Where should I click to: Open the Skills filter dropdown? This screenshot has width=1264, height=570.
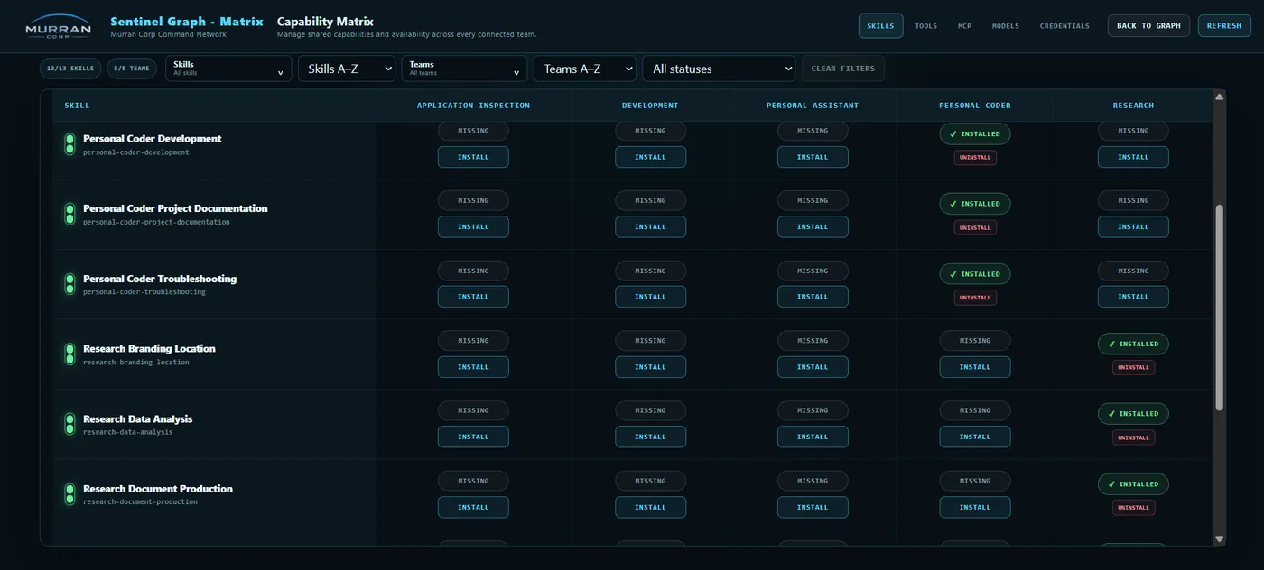click(228, 69)
